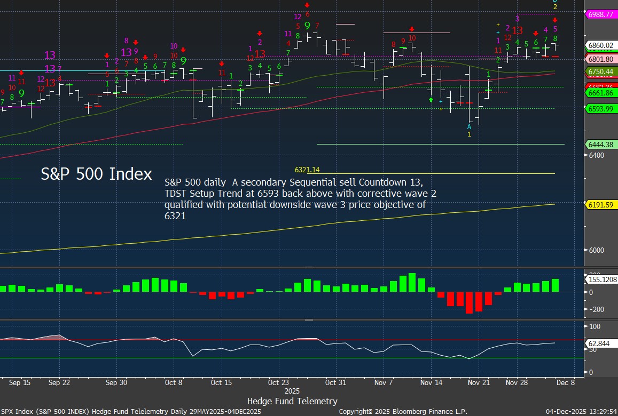Click the red 13 countdown before Oct 23
Image resolution: width=618 pixels, height=416 pixels.
pyautogui.click(x=260, y=54)
